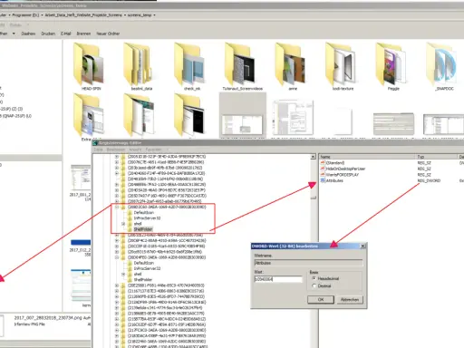
Task: Open the Favoriten menu in registry editor
Action: click(153, 150)
